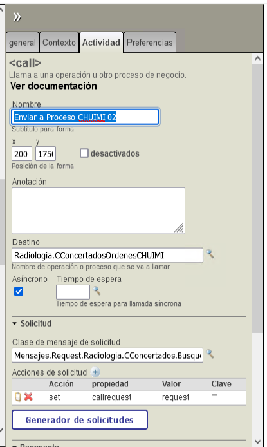Collapse the panel with double-chevron icon
The image size is (267, 447).
[17, 17]
